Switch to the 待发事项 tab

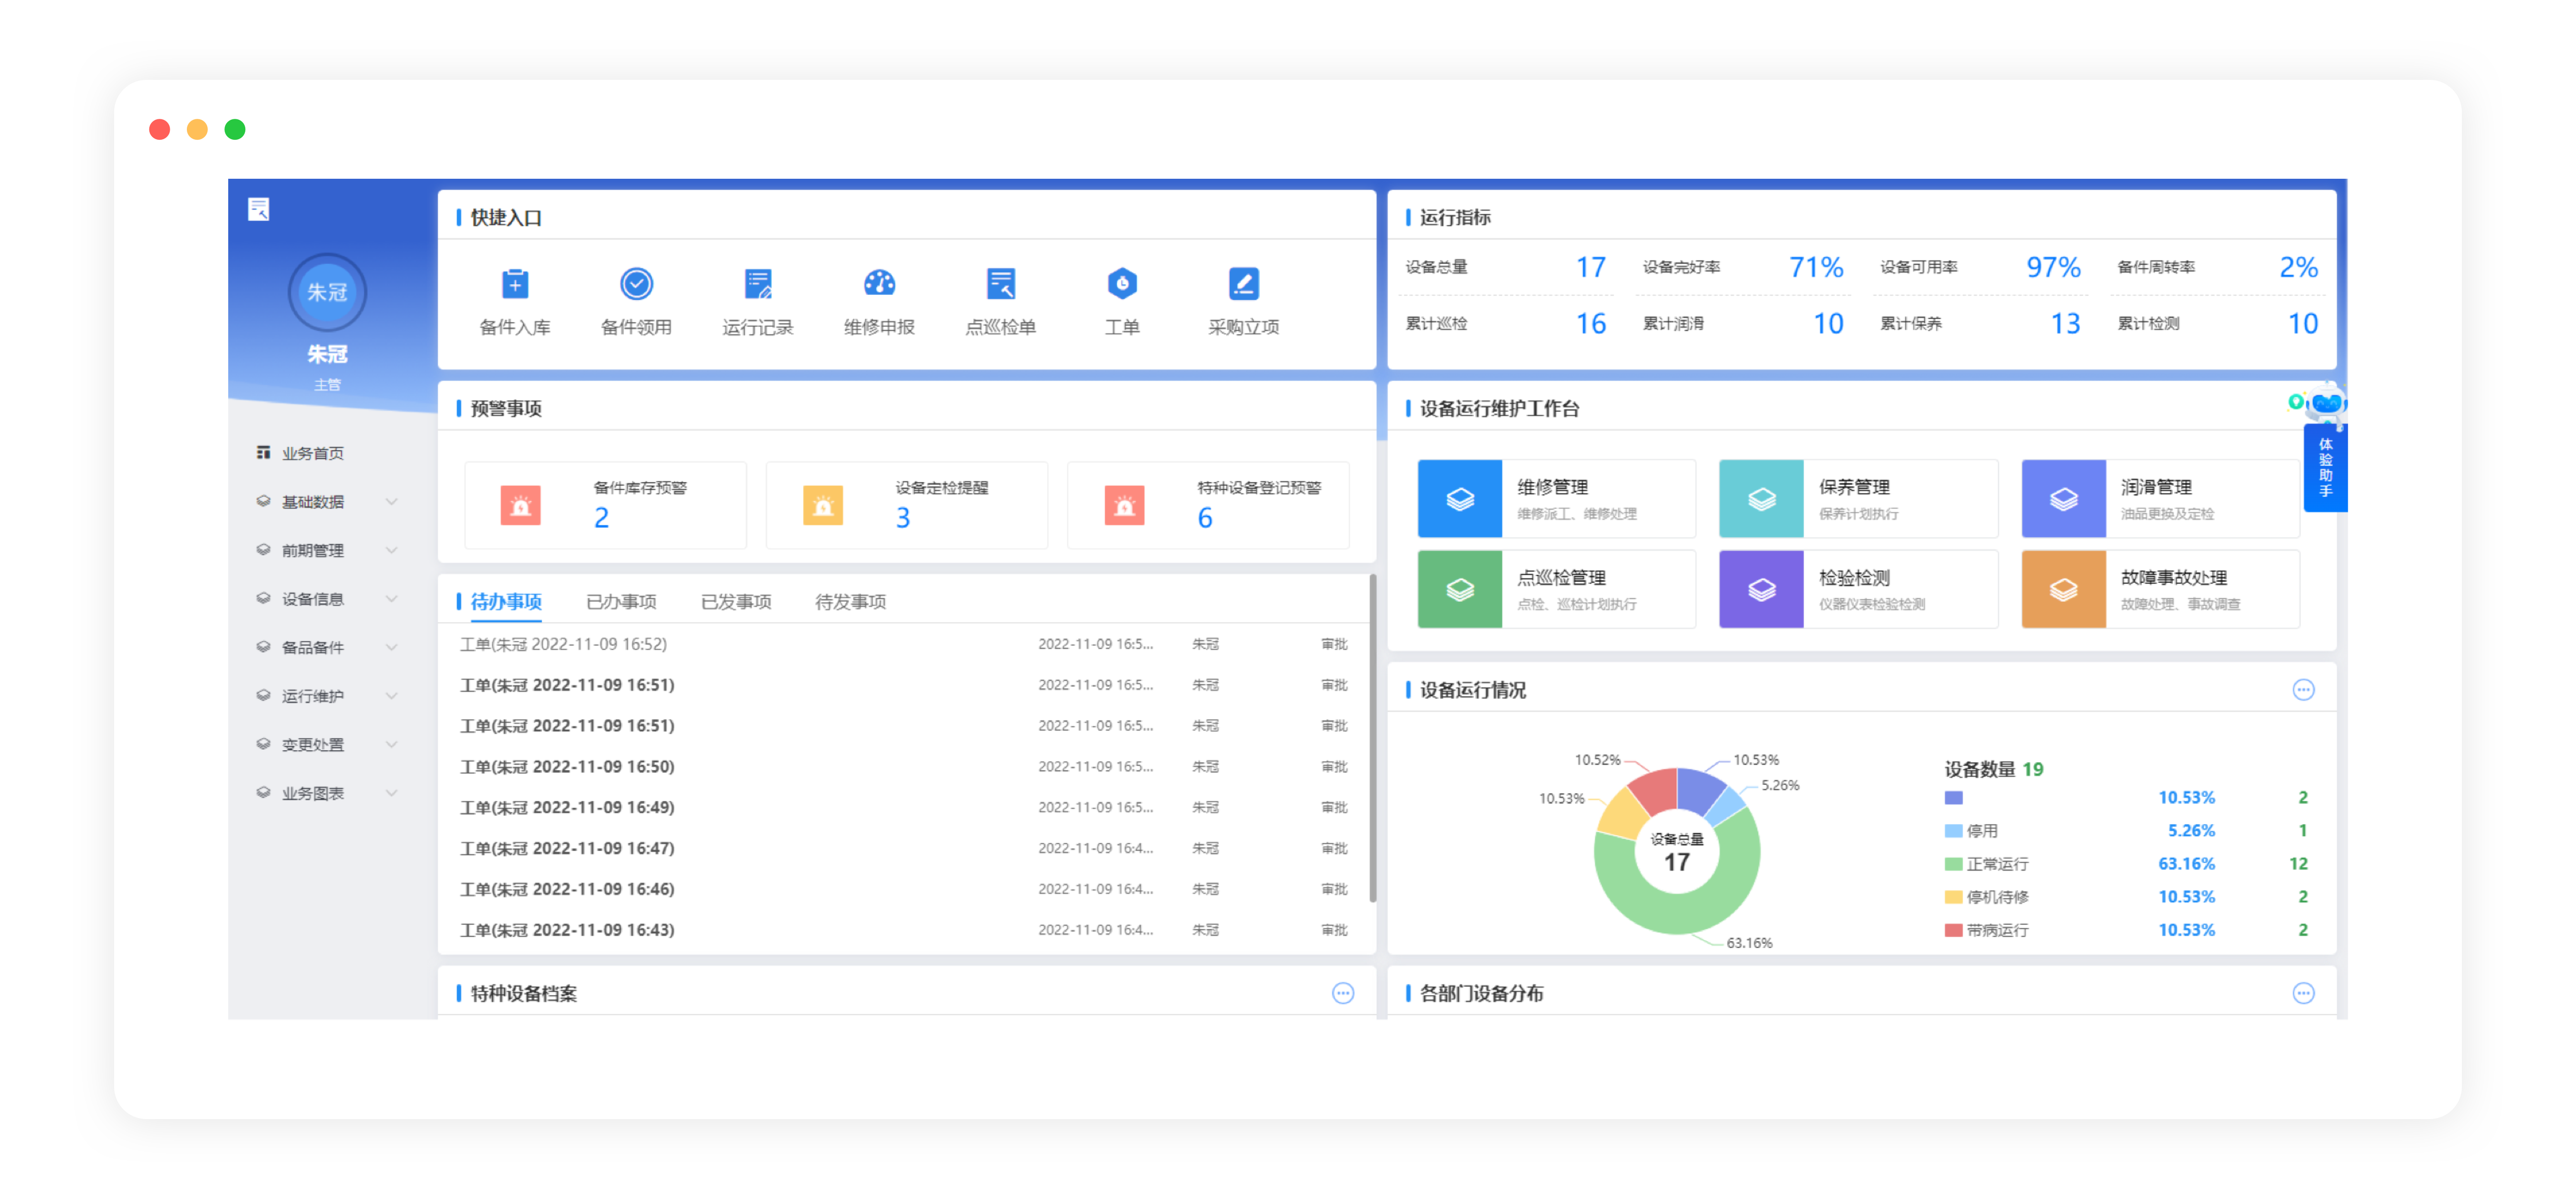pos(850,602)
